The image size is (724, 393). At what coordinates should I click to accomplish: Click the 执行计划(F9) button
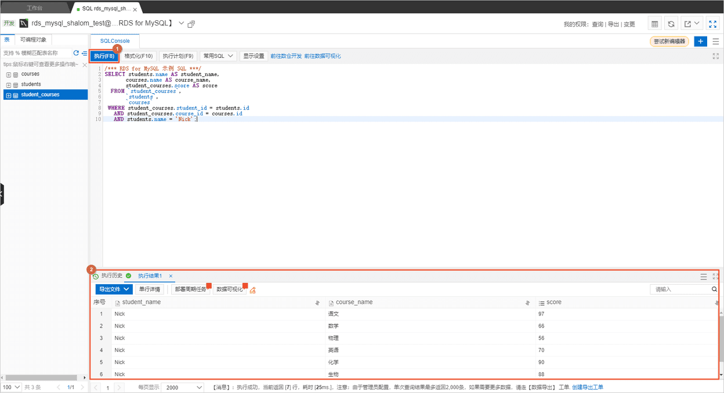point(178,56)
